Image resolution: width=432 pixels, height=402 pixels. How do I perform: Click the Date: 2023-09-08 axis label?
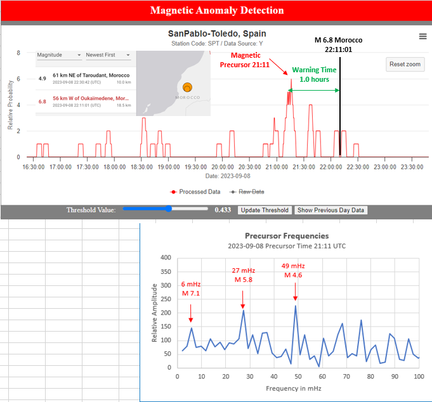coord(228,176)
